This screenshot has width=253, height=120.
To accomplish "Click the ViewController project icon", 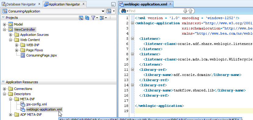I will coord(10,29).
